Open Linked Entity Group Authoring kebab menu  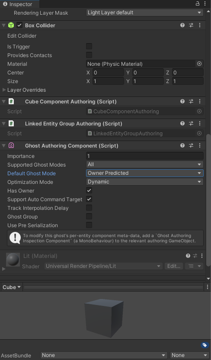[200, 123]
